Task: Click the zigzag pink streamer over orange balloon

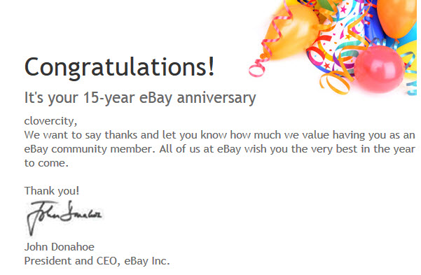Action: [x=277, y=29]
